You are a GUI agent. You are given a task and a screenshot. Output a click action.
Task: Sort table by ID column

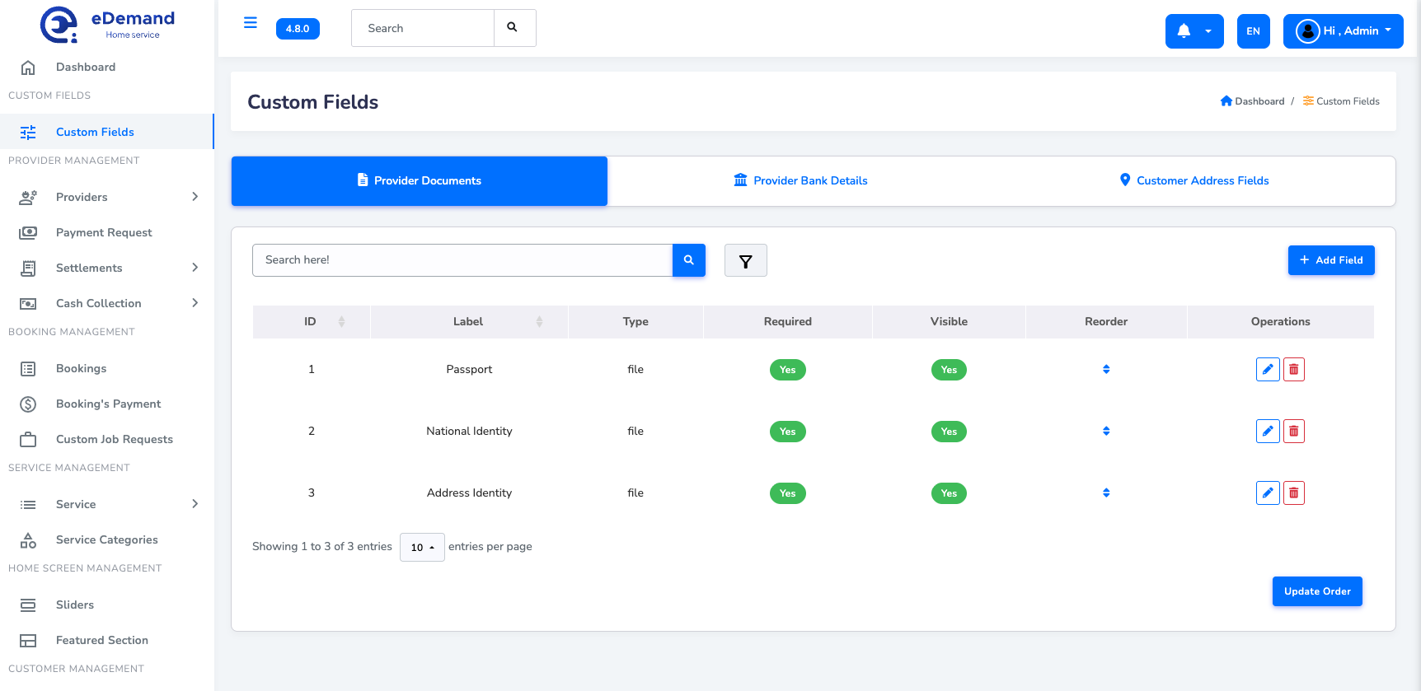(312, 322)
